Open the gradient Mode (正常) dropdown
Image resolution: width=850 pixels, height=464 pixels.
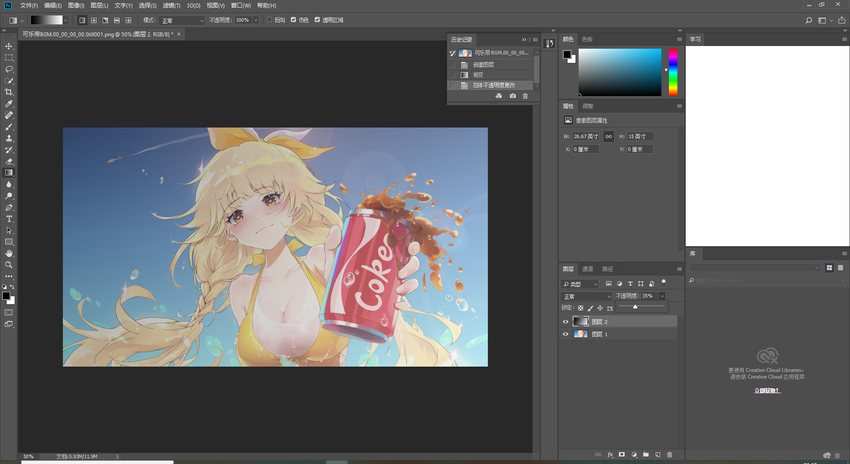click(182, 20)
